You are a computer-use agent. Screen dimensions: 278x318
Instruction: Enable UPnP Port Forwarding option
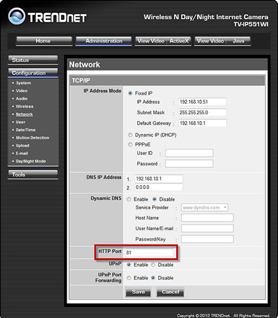point(129,278)
